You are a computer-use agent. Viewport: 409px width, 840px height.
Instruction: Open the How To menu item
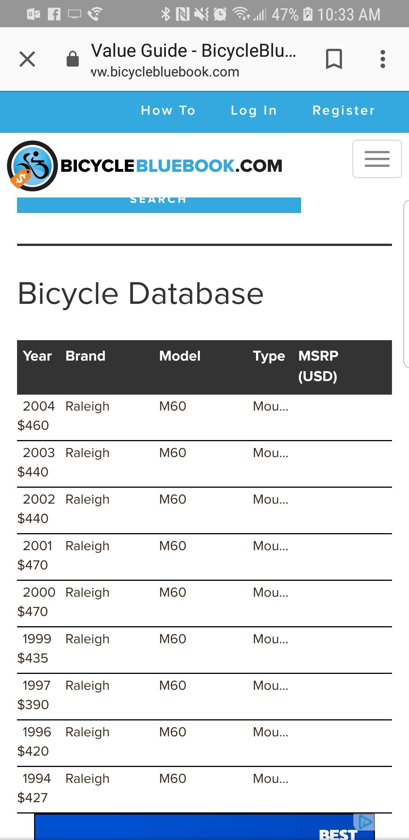(168, 110)
